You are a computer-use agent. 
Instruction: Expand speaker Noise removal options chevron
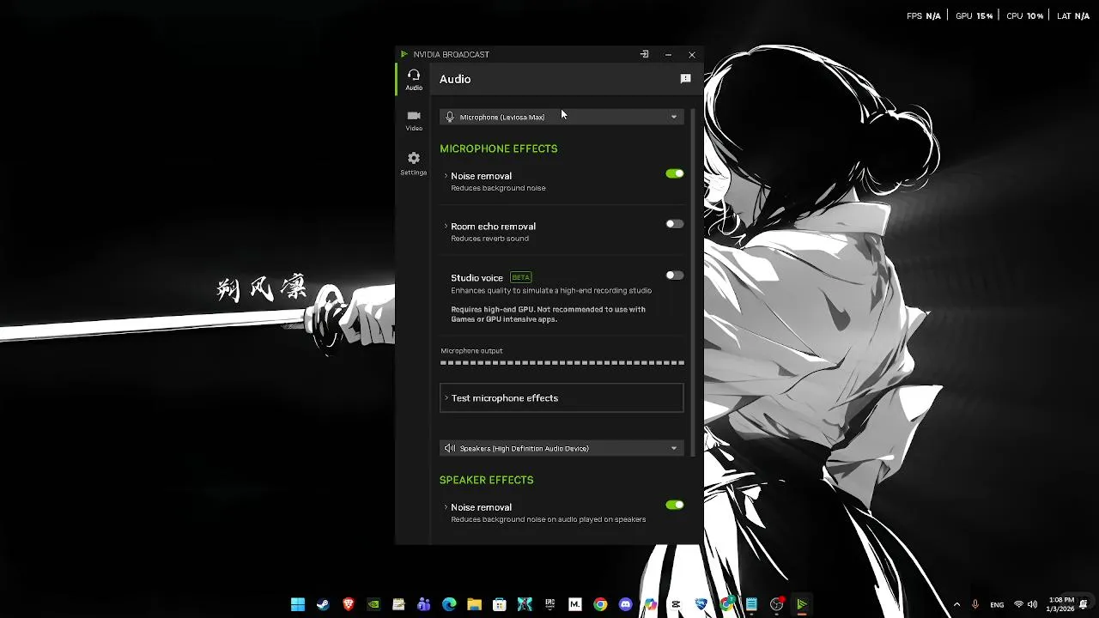[446, 507]
